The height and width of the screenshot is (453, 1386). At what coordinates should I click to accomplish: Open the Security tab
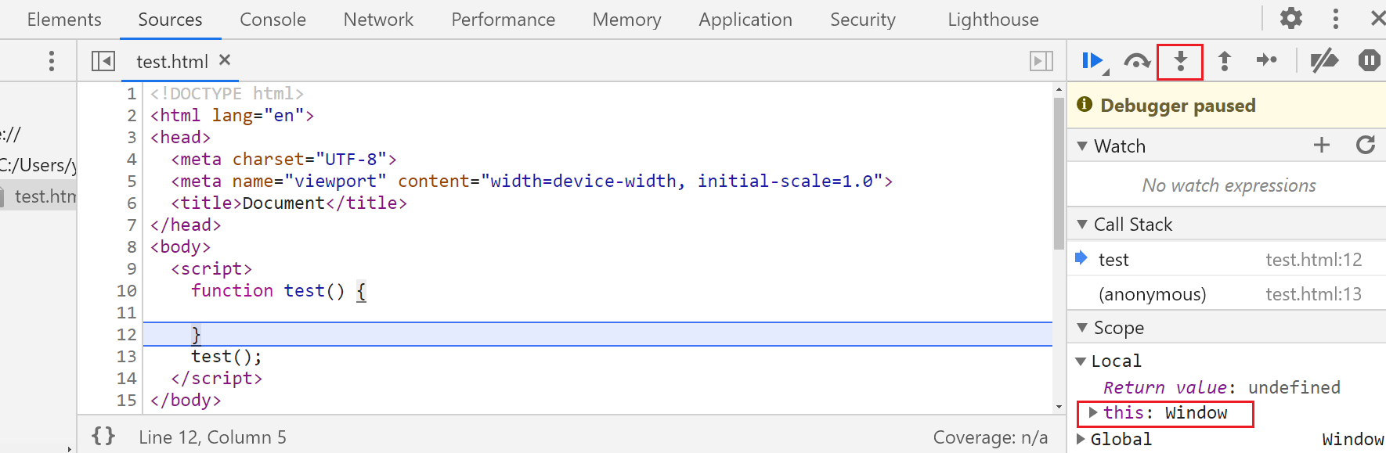pyautogui.click(x=863, y=20)
